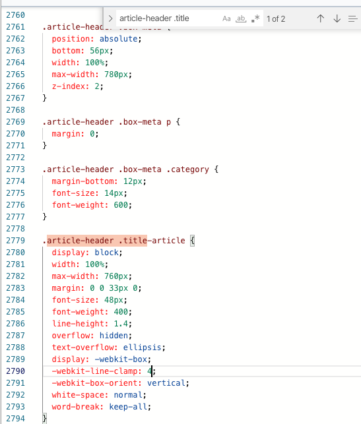Click the '1 of 2' match count
Viewport: 361px width, 424px height.
pyautogui.click(x=275, y=19)
